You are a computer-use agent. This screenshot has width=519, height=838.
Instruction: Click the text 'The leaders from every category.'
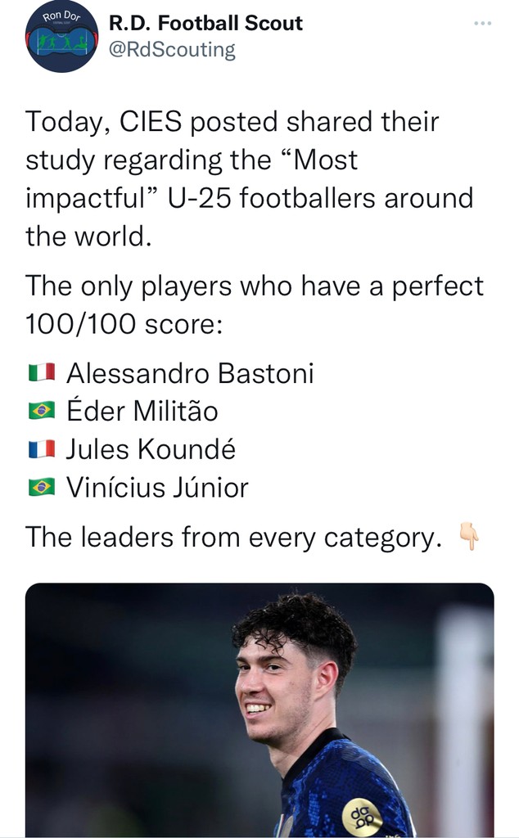pos(233,537)
